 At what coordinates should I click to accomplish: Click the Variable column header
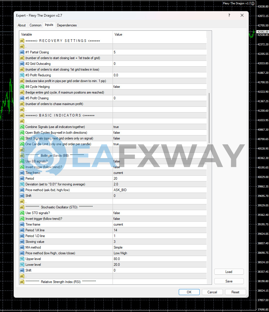tap(66, 34)
